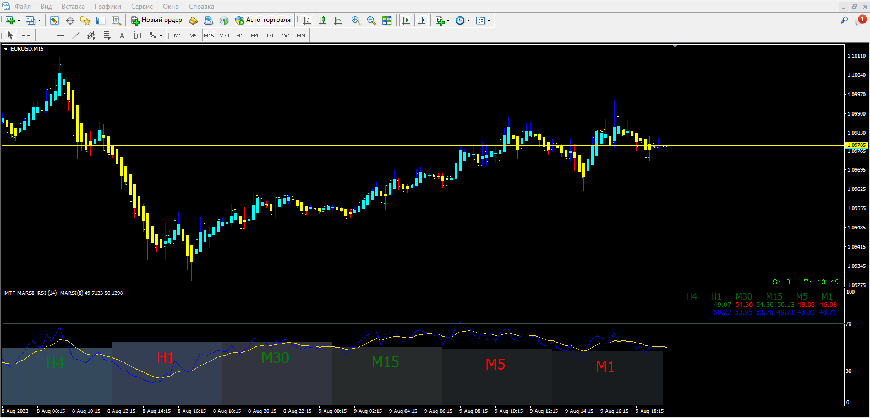Switch to D1 timeframe
870x418 pixels.
[x=270, y=35]
